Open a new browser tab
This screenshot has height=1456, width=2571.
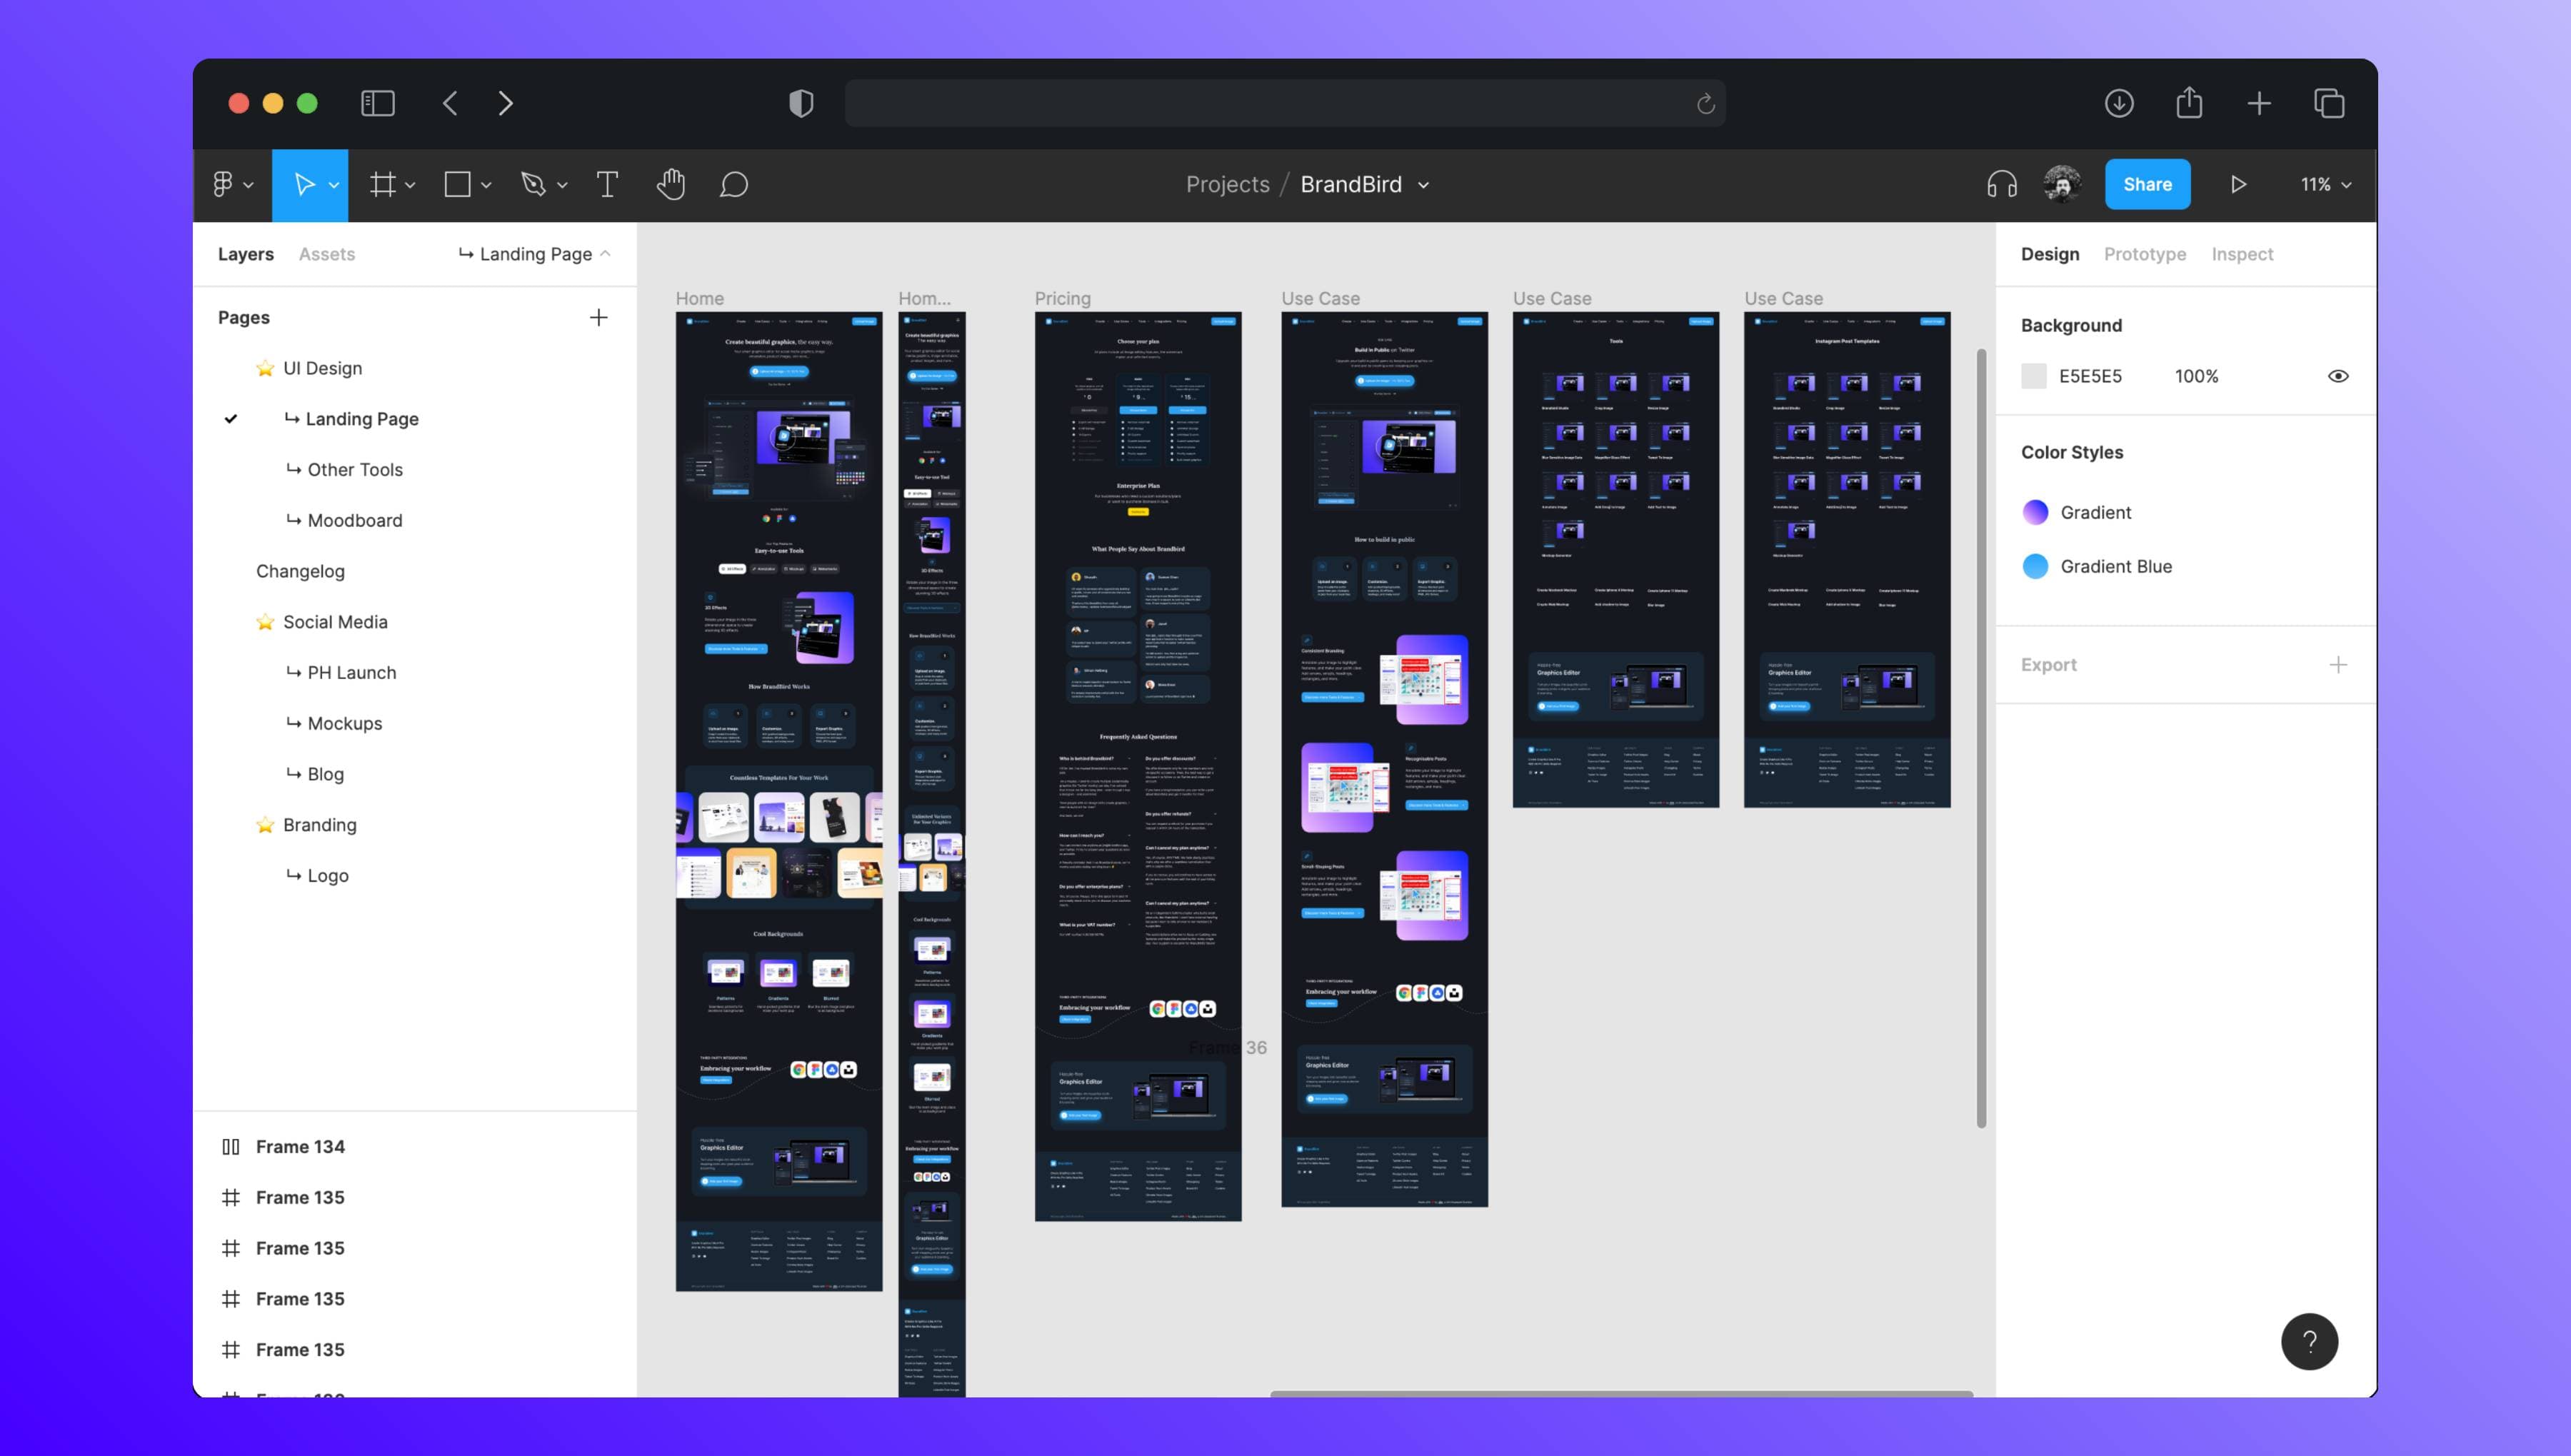tap(2259, 103)
